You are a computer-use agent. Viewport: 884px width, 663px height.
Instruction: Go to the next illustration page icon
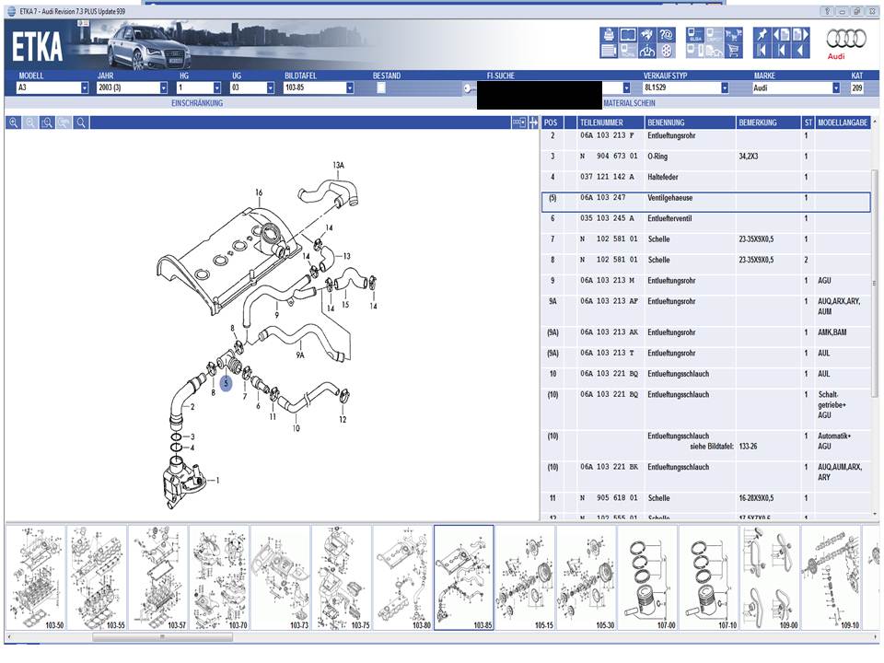(800, 34)
